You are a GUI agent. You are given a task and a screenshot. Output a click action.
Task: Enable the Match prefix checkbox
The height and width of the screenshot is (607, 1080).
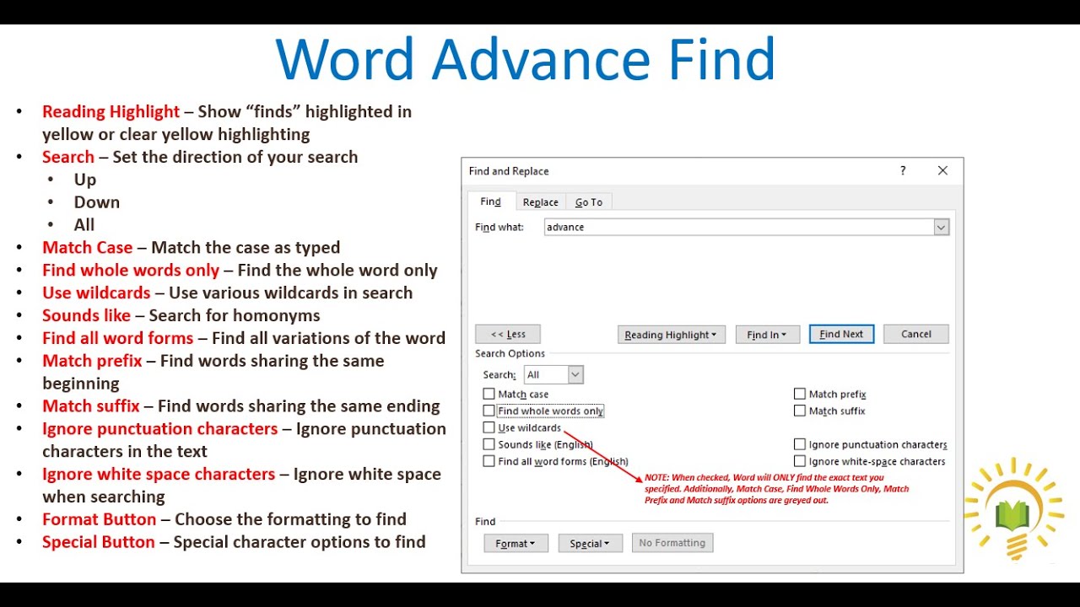(800, 394)
